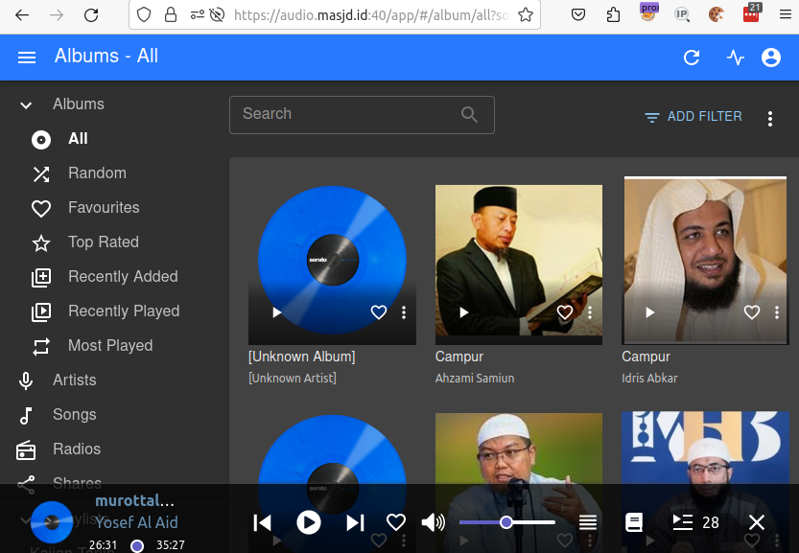
Task: Click the refresh icon in blue header
Action: [x=692, y=58]
